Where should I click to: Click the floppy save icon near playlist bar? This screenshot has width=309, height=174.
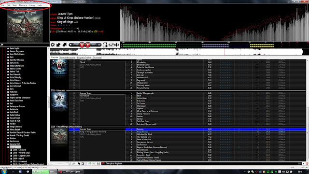(98, 163)
